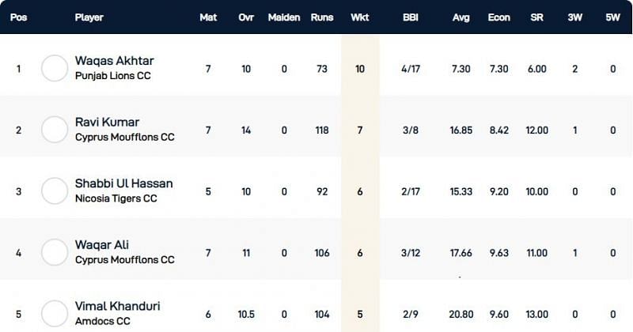Screen dimensions: 633x332
Task: Click Waqas Akhtar's wicket count 10
Action: coord(360,69)
